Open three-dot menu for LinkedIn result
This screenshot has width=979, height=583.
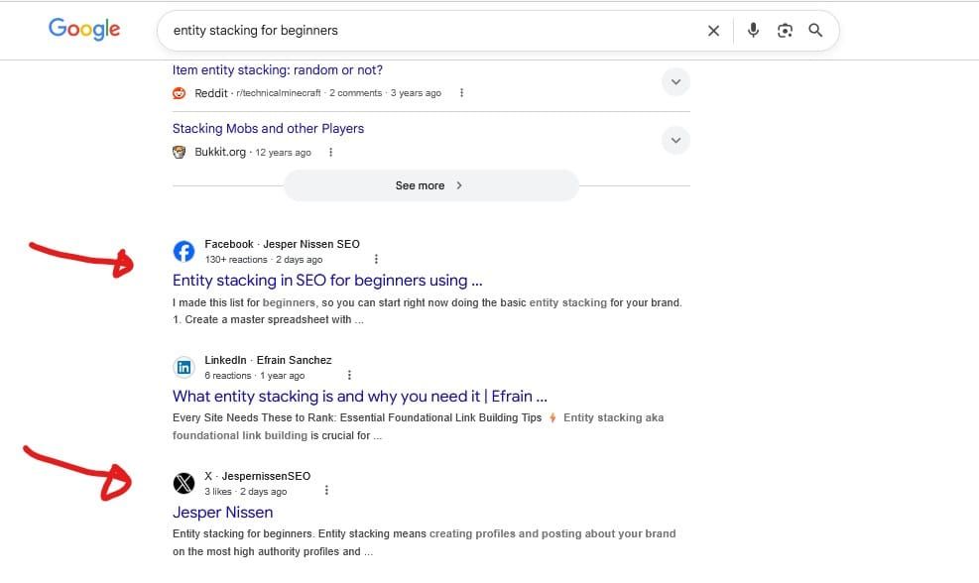(349, 375)
